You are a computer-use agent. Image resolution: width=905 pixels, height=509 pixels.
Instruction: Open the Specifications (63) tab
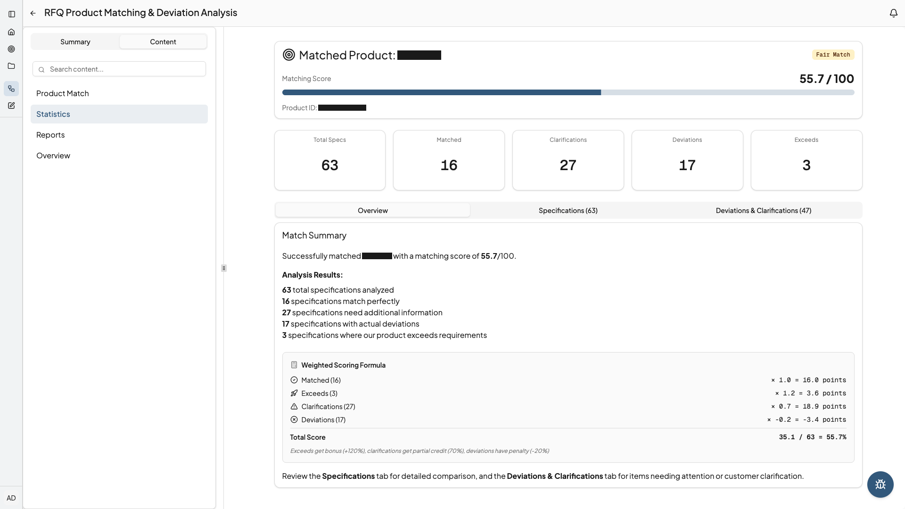point(568,210)
